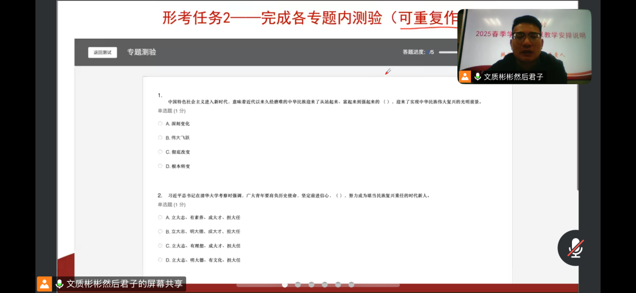
Task: Click the red pen cursor annotation
Action: coord(387,71)
